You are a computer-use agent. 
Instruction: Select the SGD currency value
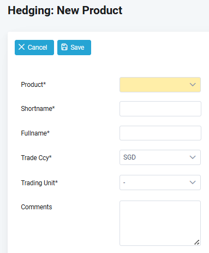tap(129, 157)
